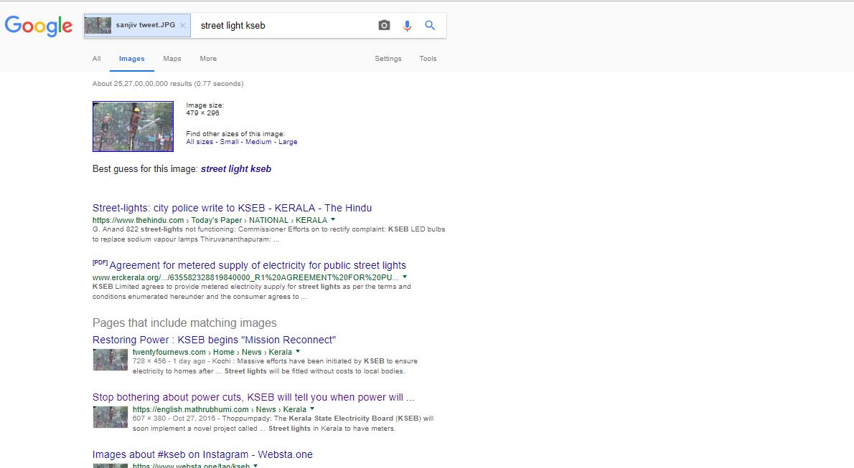This screenshot has height=468, width=854.
Task: Click the blue magnifier search button
Action: point(430,25)
